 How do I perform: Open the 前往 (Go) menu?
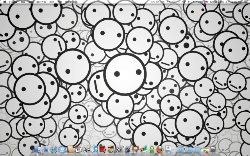[x=52, y=2]
